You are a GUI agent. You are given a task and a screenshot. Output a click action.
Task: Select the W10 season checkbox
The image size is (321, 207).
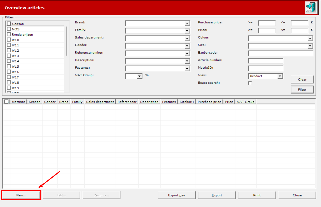coord(9,40)
